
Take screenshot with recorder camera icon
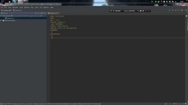coord(141,11)
